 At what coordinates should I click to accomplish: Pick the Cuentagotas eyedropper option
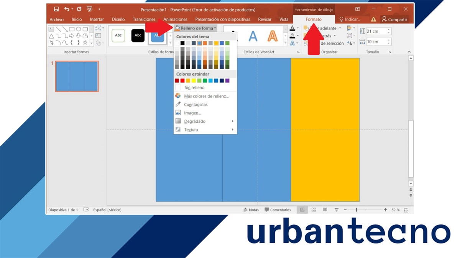pos(196,104)
